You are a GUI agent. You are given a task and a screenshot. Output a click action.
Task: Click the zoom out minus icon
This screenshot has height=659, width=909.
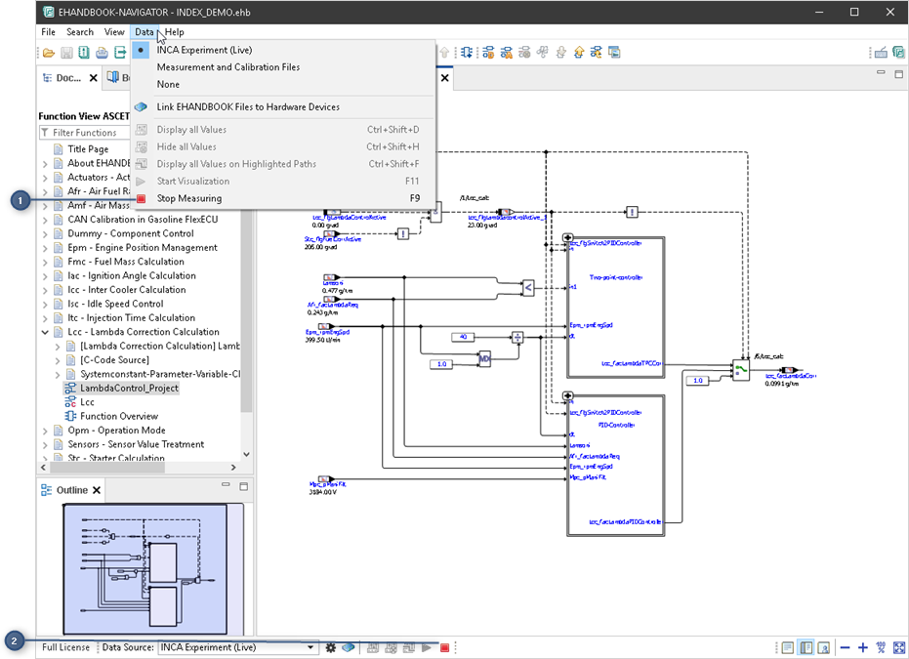(x=844, y=647)
